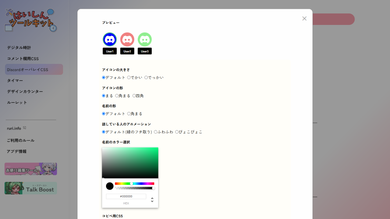
Task: Open the タイマー section
Action: coord(15,80)
